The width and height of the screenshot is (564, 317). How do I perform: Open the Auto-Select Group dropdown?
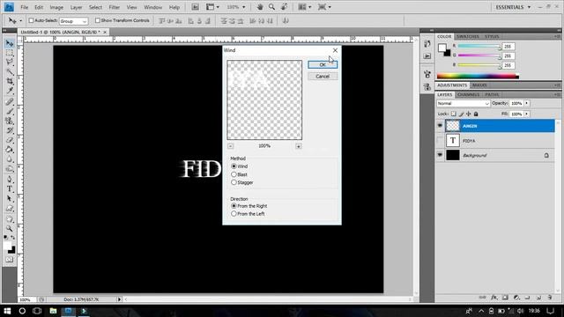coord(74,21)
